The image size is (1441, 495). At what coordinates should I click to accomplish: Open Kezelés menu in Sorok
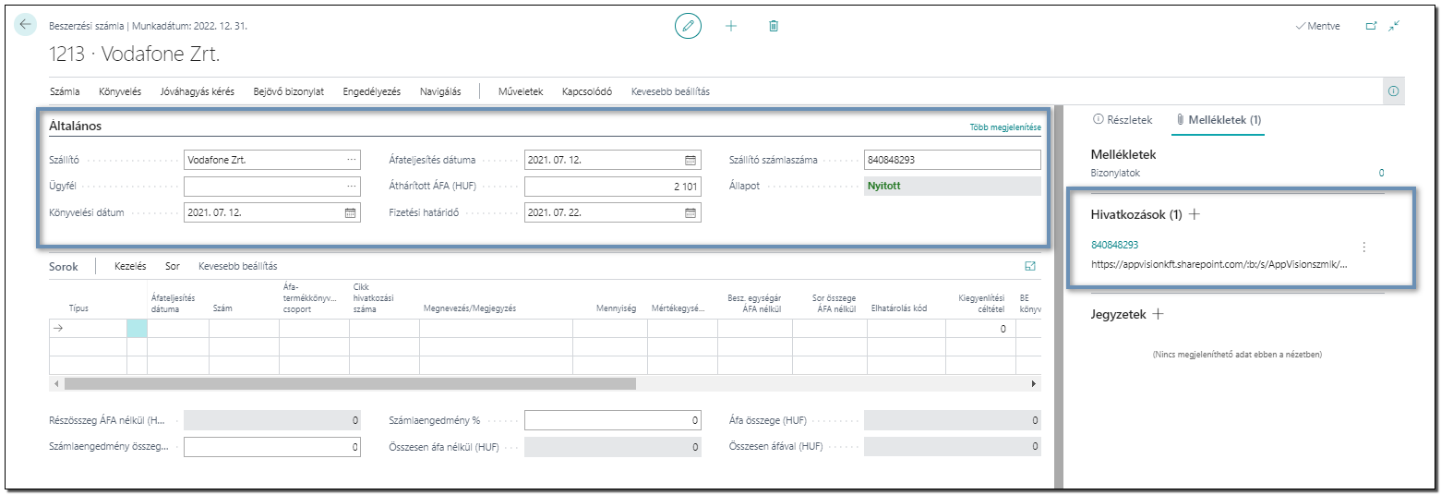130,266
